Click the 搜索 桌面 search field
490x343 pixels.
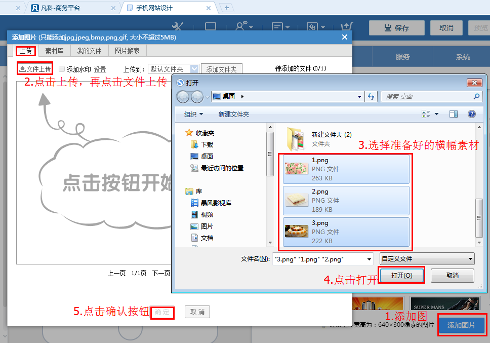click(x=431, y=97)
